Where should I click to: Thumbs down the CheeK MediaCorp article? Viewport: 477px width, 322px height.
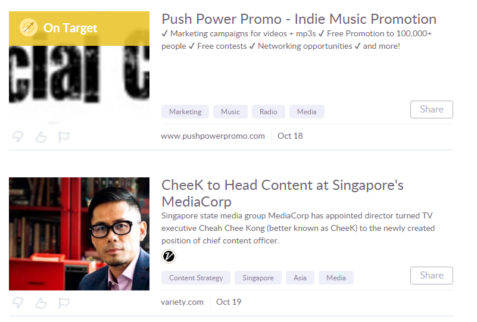18,303
